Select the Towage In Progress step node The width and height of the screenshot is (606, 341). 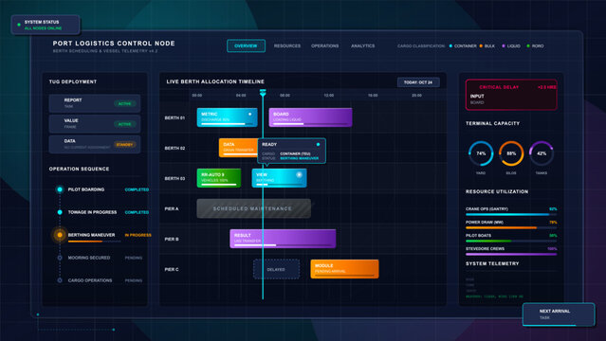[60, 212]
